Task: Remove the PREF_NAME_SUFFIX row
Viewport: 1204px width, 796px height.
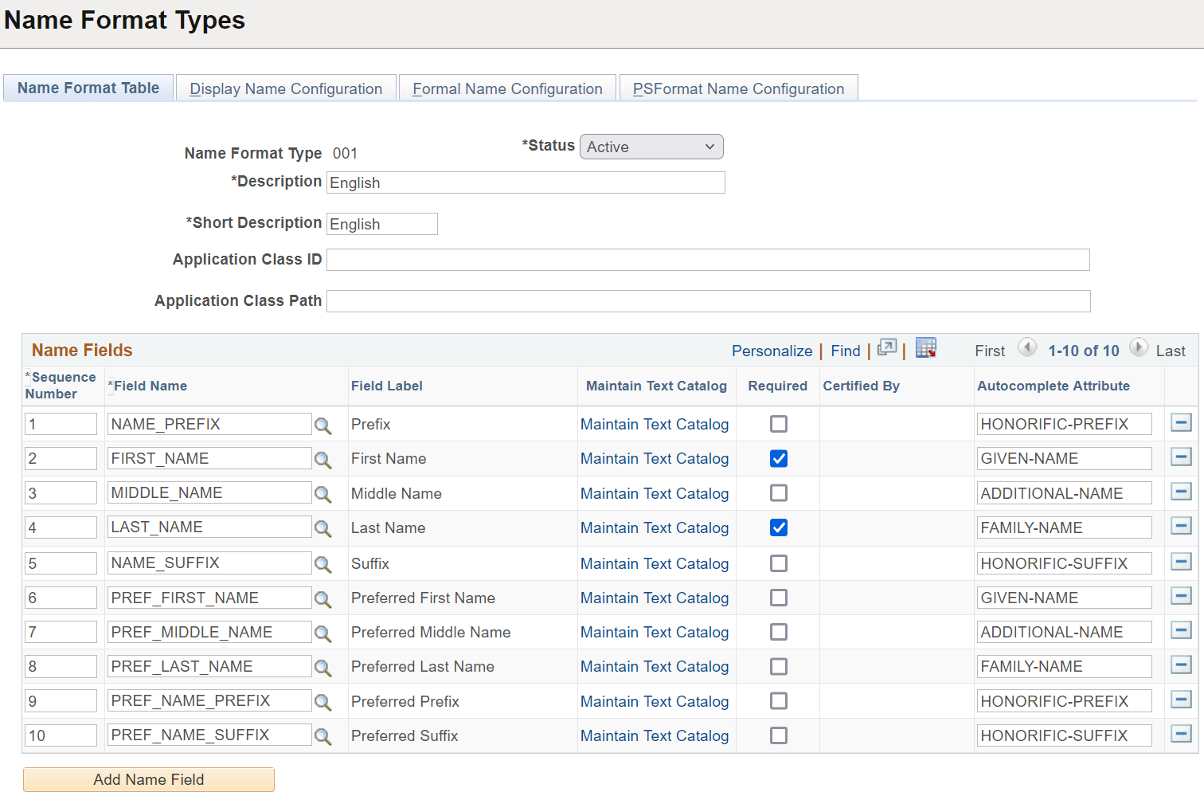Action: [x=1181, y=734]
